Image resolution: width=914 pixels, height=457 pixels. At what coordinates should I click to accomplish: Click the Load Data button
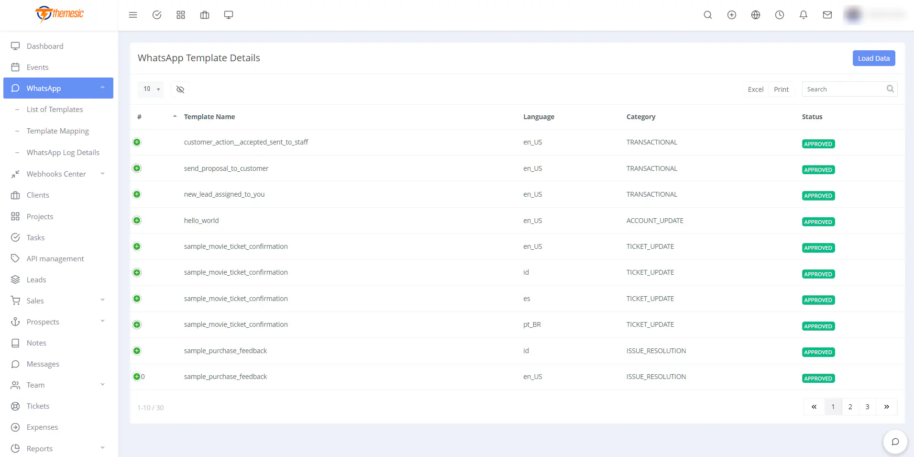(873, 58)
